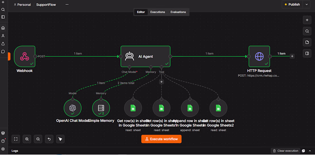Select the Webhook node
315x155 pixels.
[25, 56]
